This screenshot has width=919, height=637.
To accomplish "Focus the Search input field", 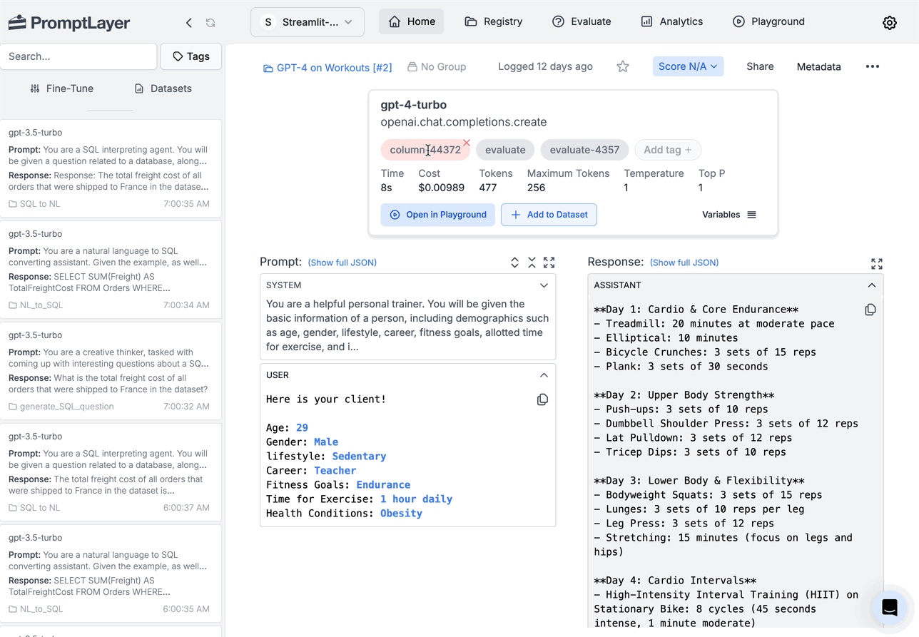I will coord(78,56).
